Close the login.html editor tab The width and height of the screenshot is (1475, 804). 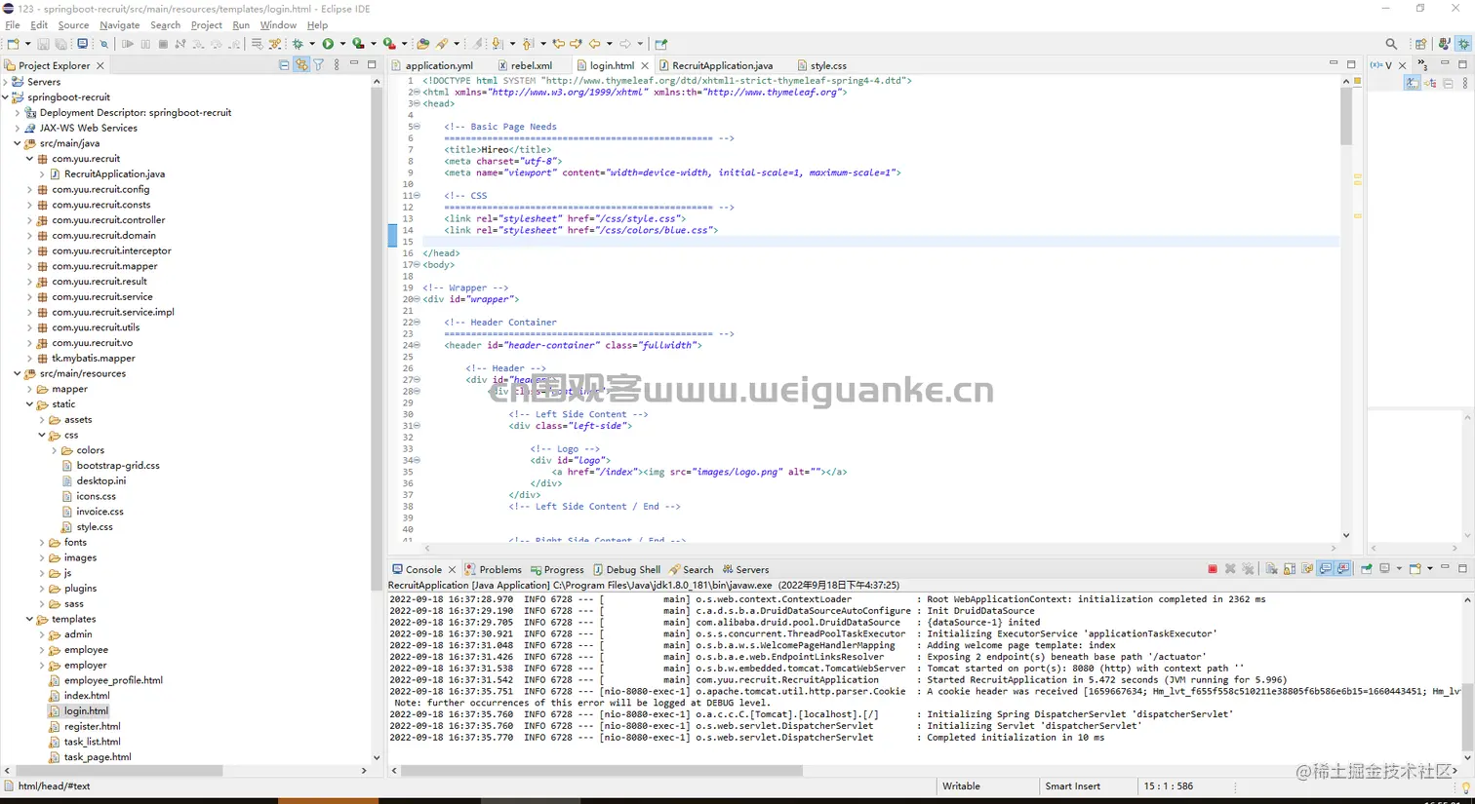pos(645,65)
